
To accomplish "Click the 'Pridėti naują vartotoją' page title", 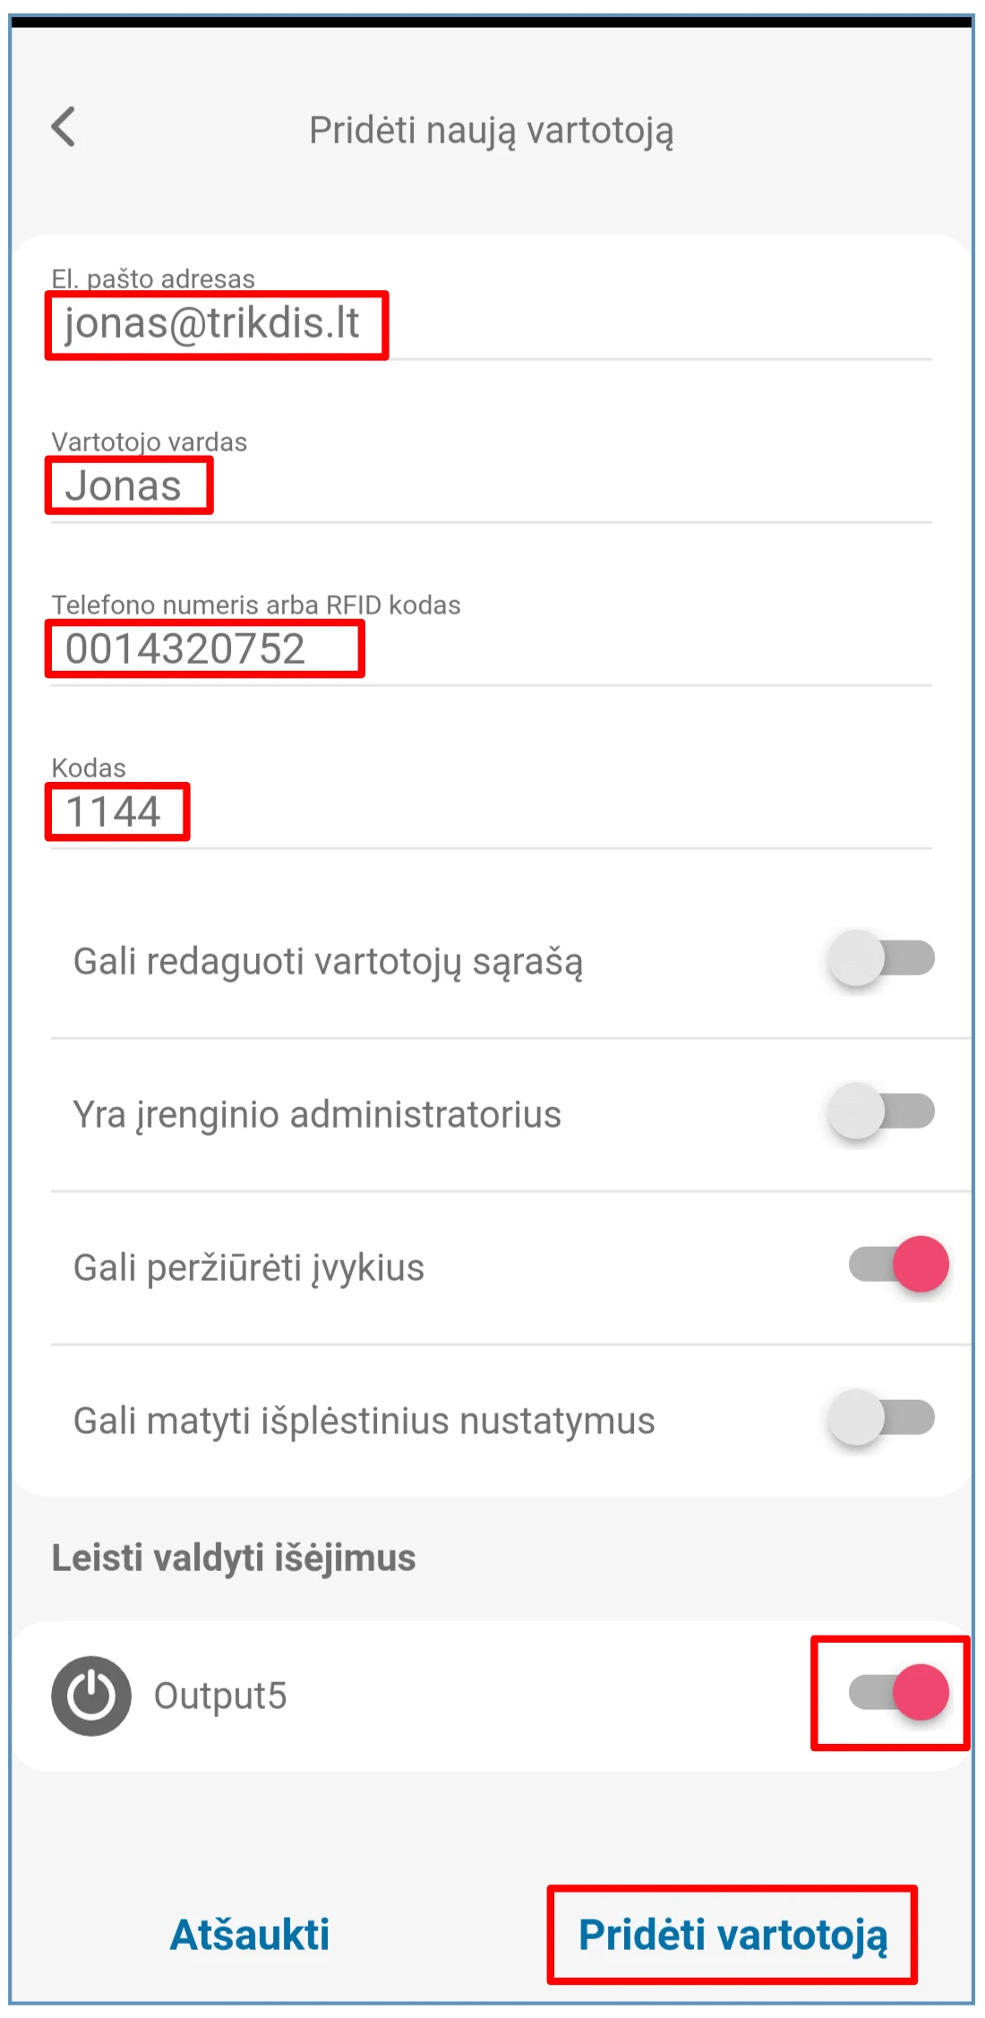I will pyautogui.click(x=492, y=131).
